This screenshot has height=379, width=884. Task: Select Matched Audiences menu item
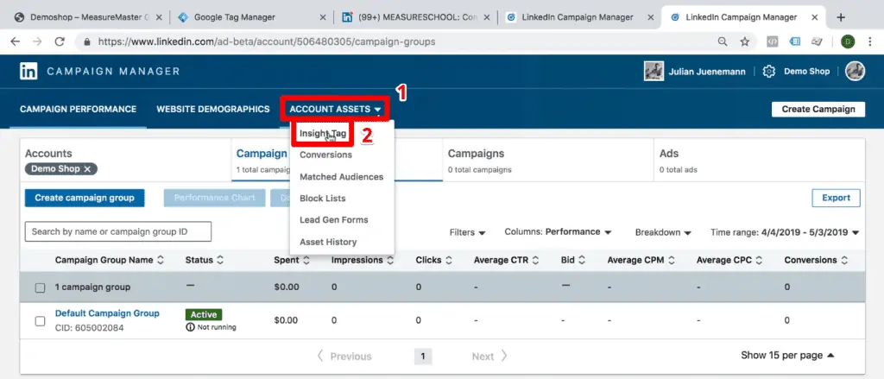[341, 176]
